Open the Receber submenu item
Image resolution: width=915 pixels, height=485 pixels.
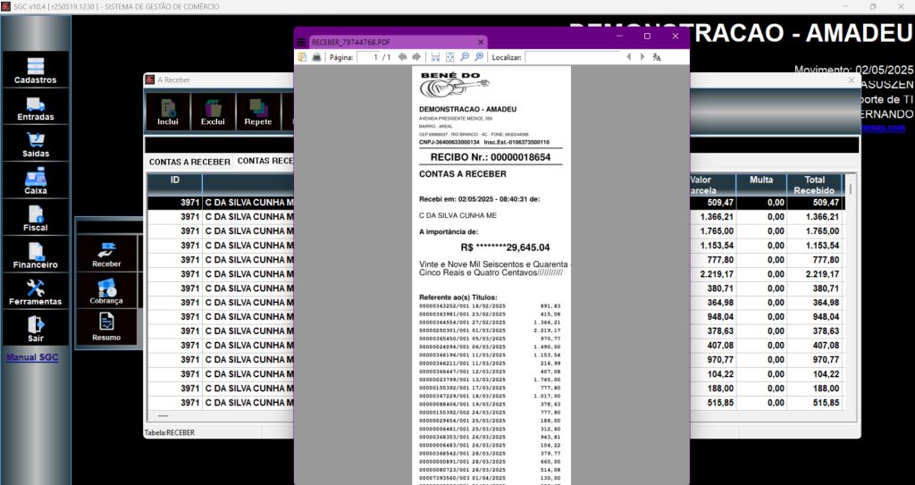click(106, 255)
